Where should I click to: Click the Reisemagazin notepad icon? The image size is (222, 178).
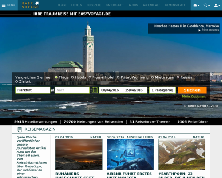point(20,129)
